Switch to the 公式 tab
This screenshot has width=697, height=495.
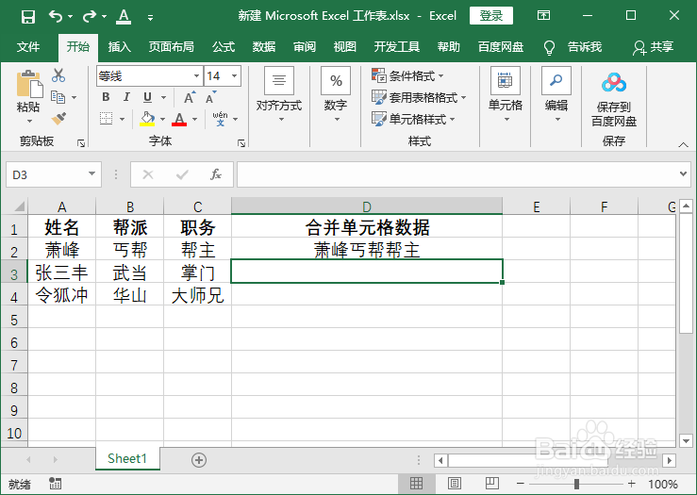pyautogui.click(x=224, y=46)
